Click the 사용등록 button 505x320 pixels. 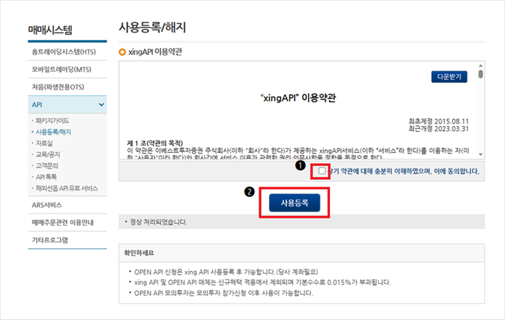click(294, 203)
